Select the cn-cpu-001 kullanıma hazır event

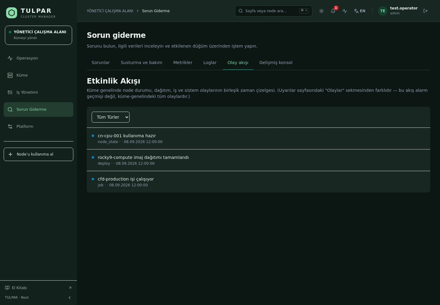pos(258,138)
